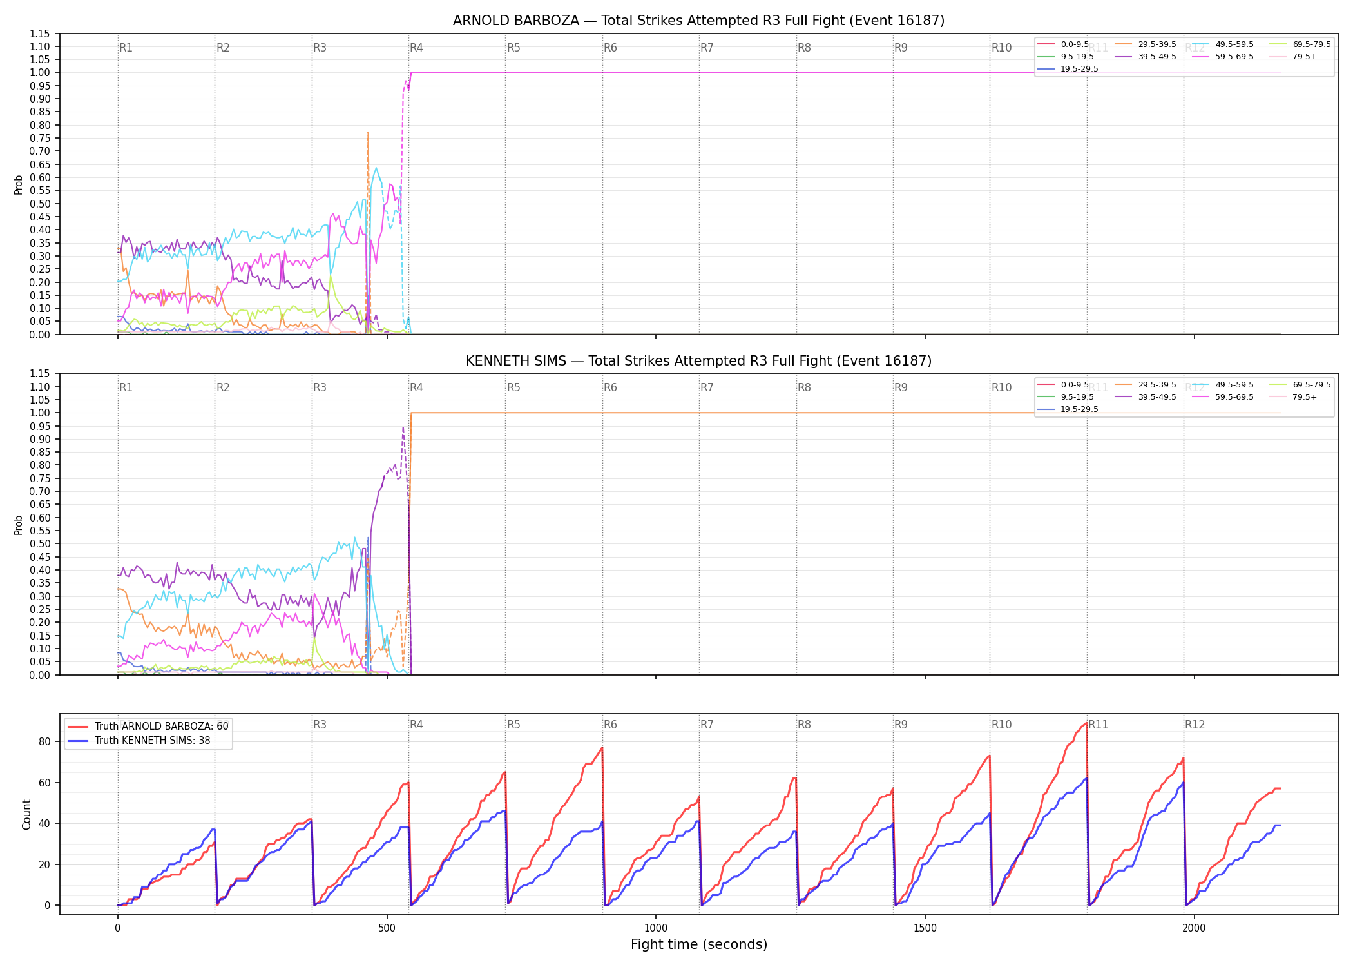Pick the 19.5-29.5 entry in Sims legend
Image resolution: width=1353 pixels, height=967 pixels.
(1068, 409)
